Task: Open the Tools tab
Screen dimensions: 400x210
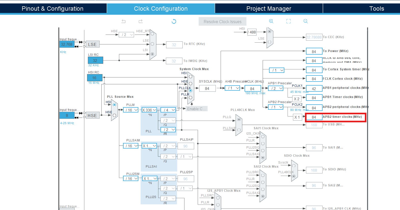Action: click(377, 9)
